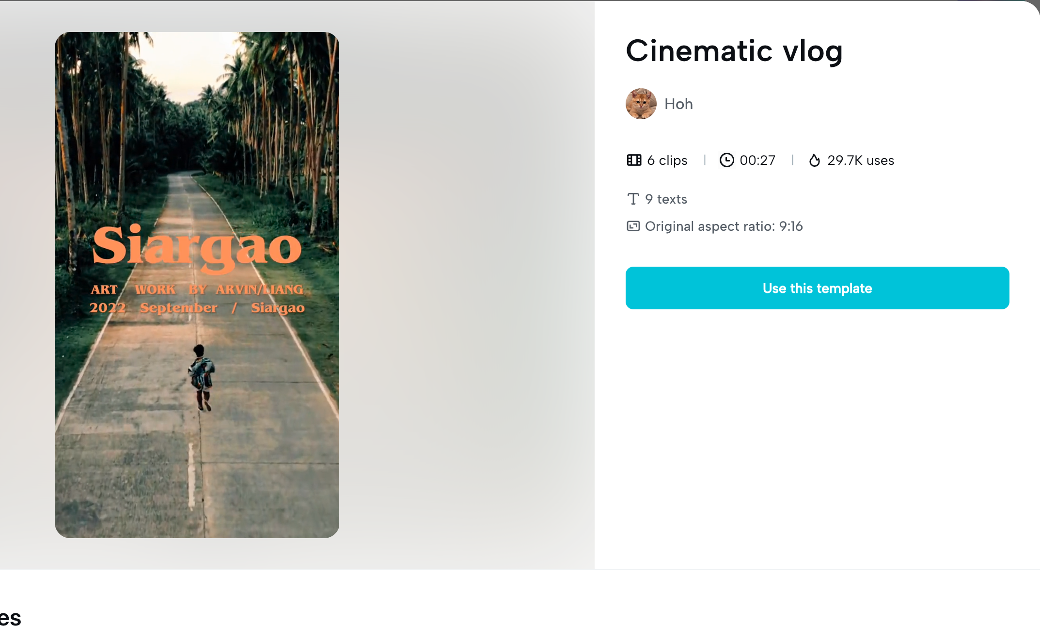Viewport: 1040px width, 640px height.
Task: Click the 00:27 duration text
Action: 757,160
